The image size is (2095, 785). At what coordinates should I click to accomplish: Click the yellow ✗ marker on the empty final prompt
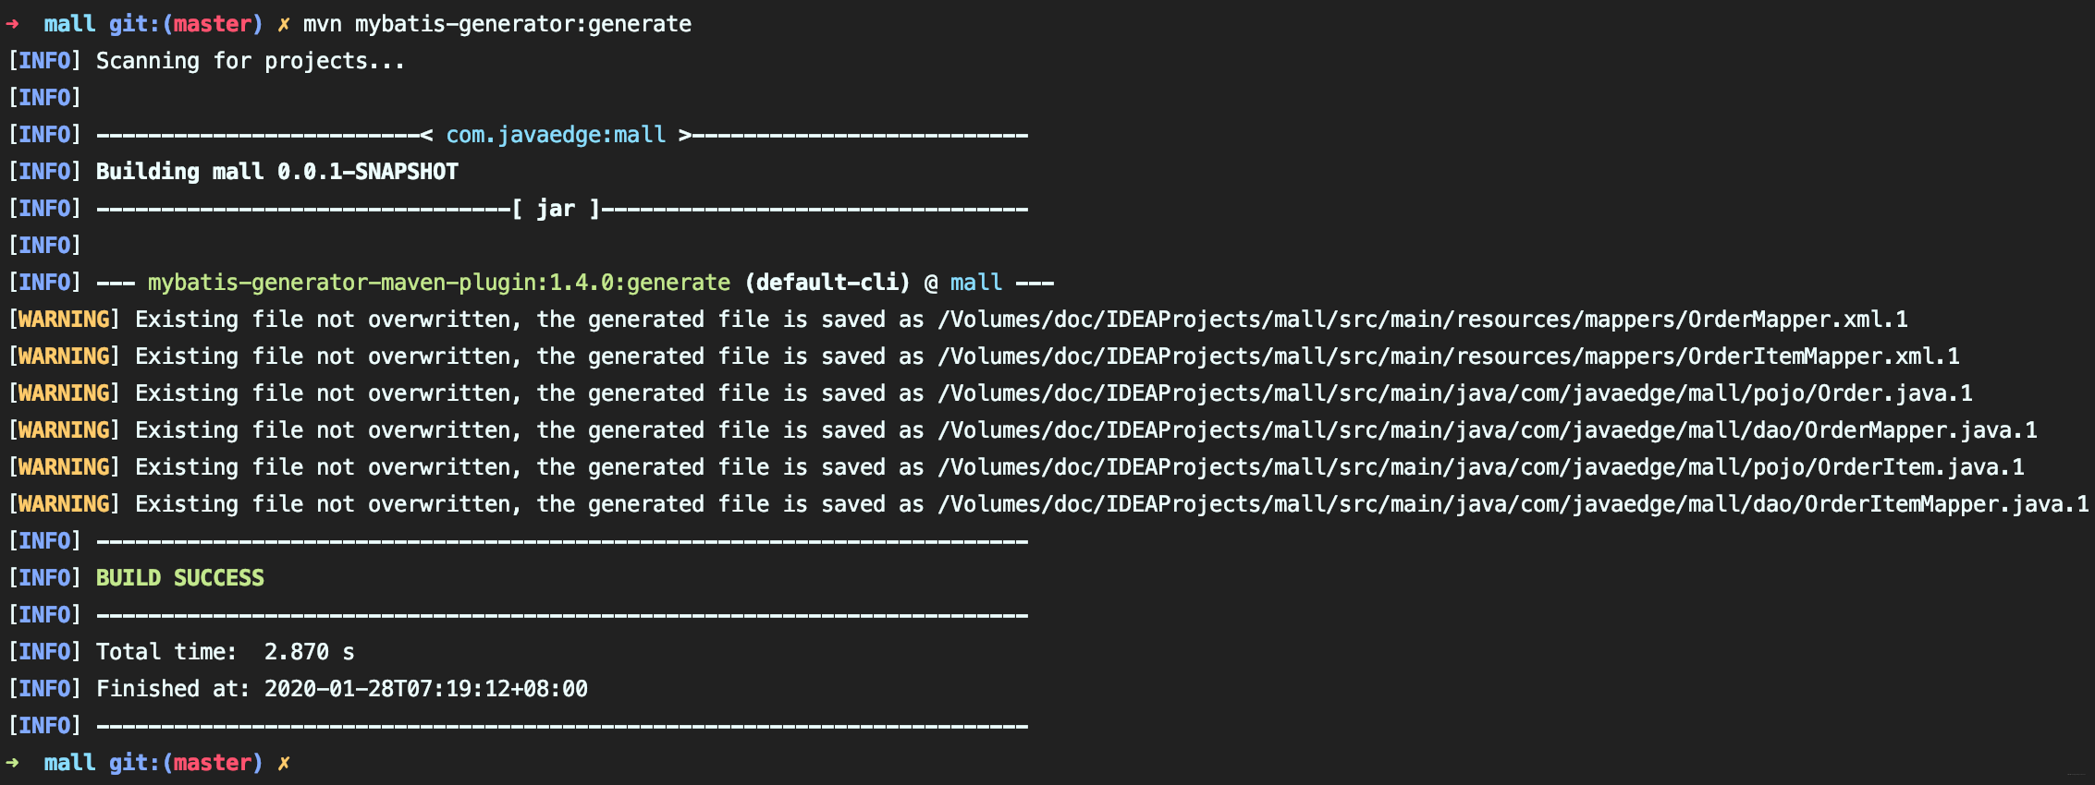click(x=284, y=763)
